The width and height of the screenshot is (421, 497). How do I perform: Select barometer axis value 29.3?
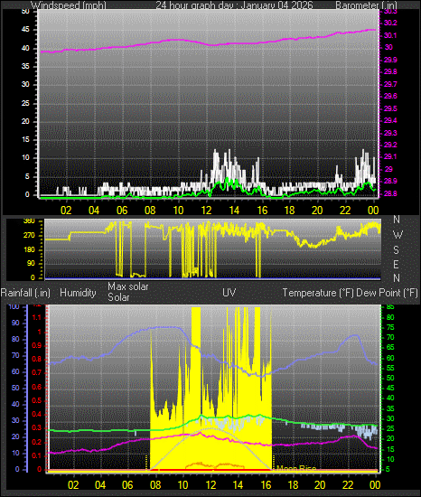(390, 133)
